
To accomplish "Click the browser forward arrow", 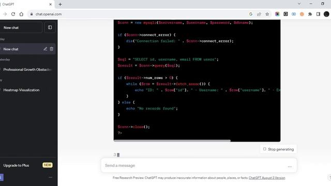I will tap(5, 14).
